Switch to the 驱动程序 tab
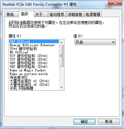The width and height of the screenshot is (124, 129). pos(57,14)
